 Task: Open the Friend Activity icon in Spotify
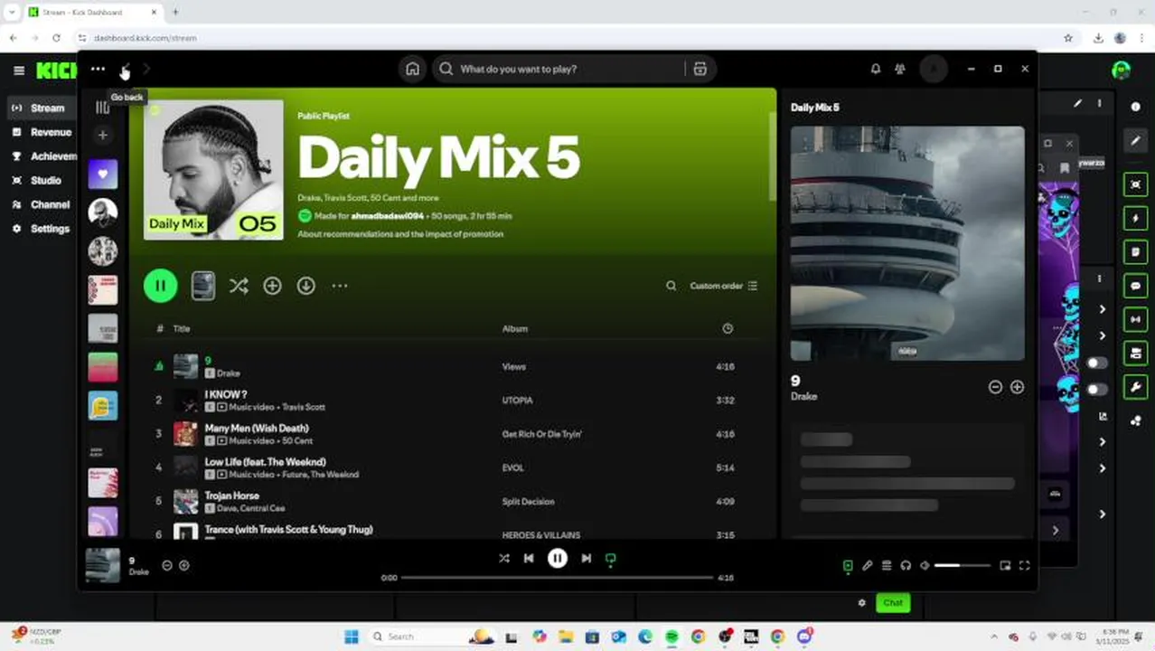coord(900,69)
